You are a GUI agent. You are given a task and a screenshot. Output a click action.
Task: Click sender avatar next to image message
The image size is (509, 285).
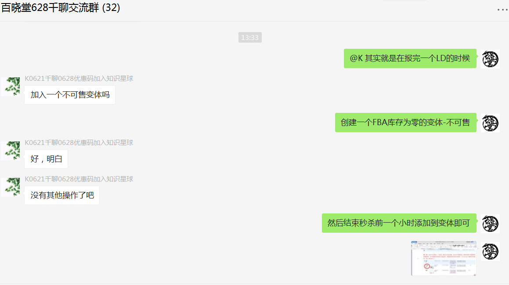[490, 251]
